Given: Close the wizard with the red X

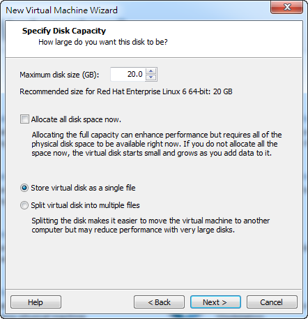Looking at the screenshot, I should [x=287, y=7].
